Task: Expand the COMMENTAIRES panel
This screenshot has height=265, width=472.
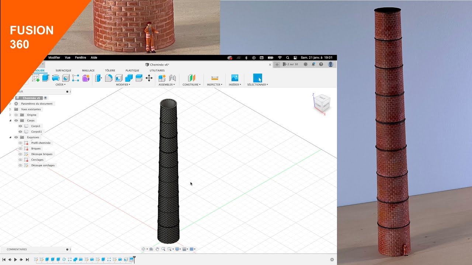Action: (x=67, y=249)
